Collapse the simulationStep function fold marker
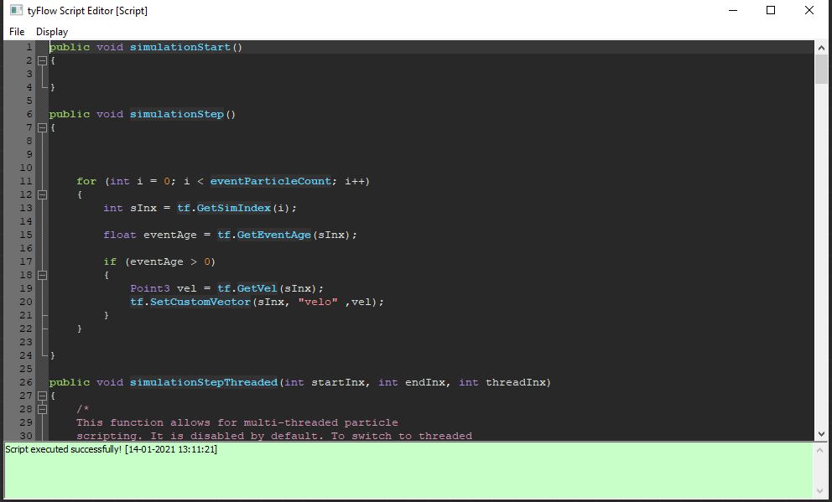The width and height of the screenshot is (832, 502). pos(42,127)
